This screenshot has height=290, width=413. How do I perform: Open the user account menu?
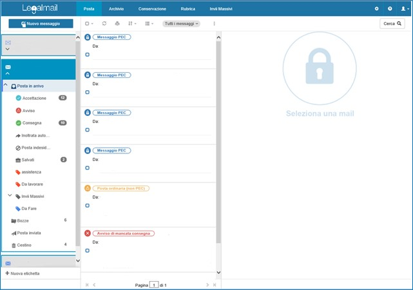pyautogui.click(x=403, y=9)
